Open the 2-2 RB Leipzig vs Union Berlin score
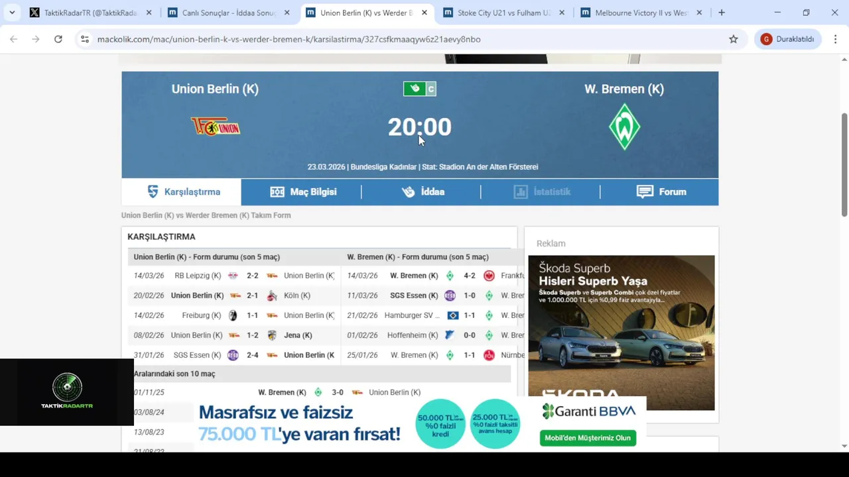Screen dimensions: 849x477 tap(253, 276)
